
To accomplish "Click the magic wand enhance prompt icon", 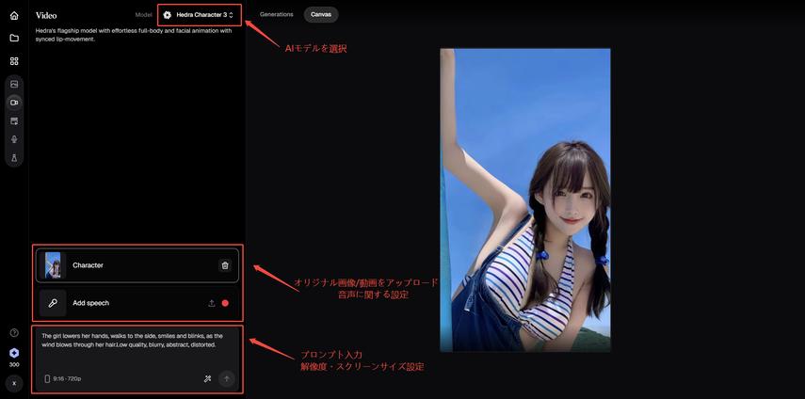I will [207, 379].
